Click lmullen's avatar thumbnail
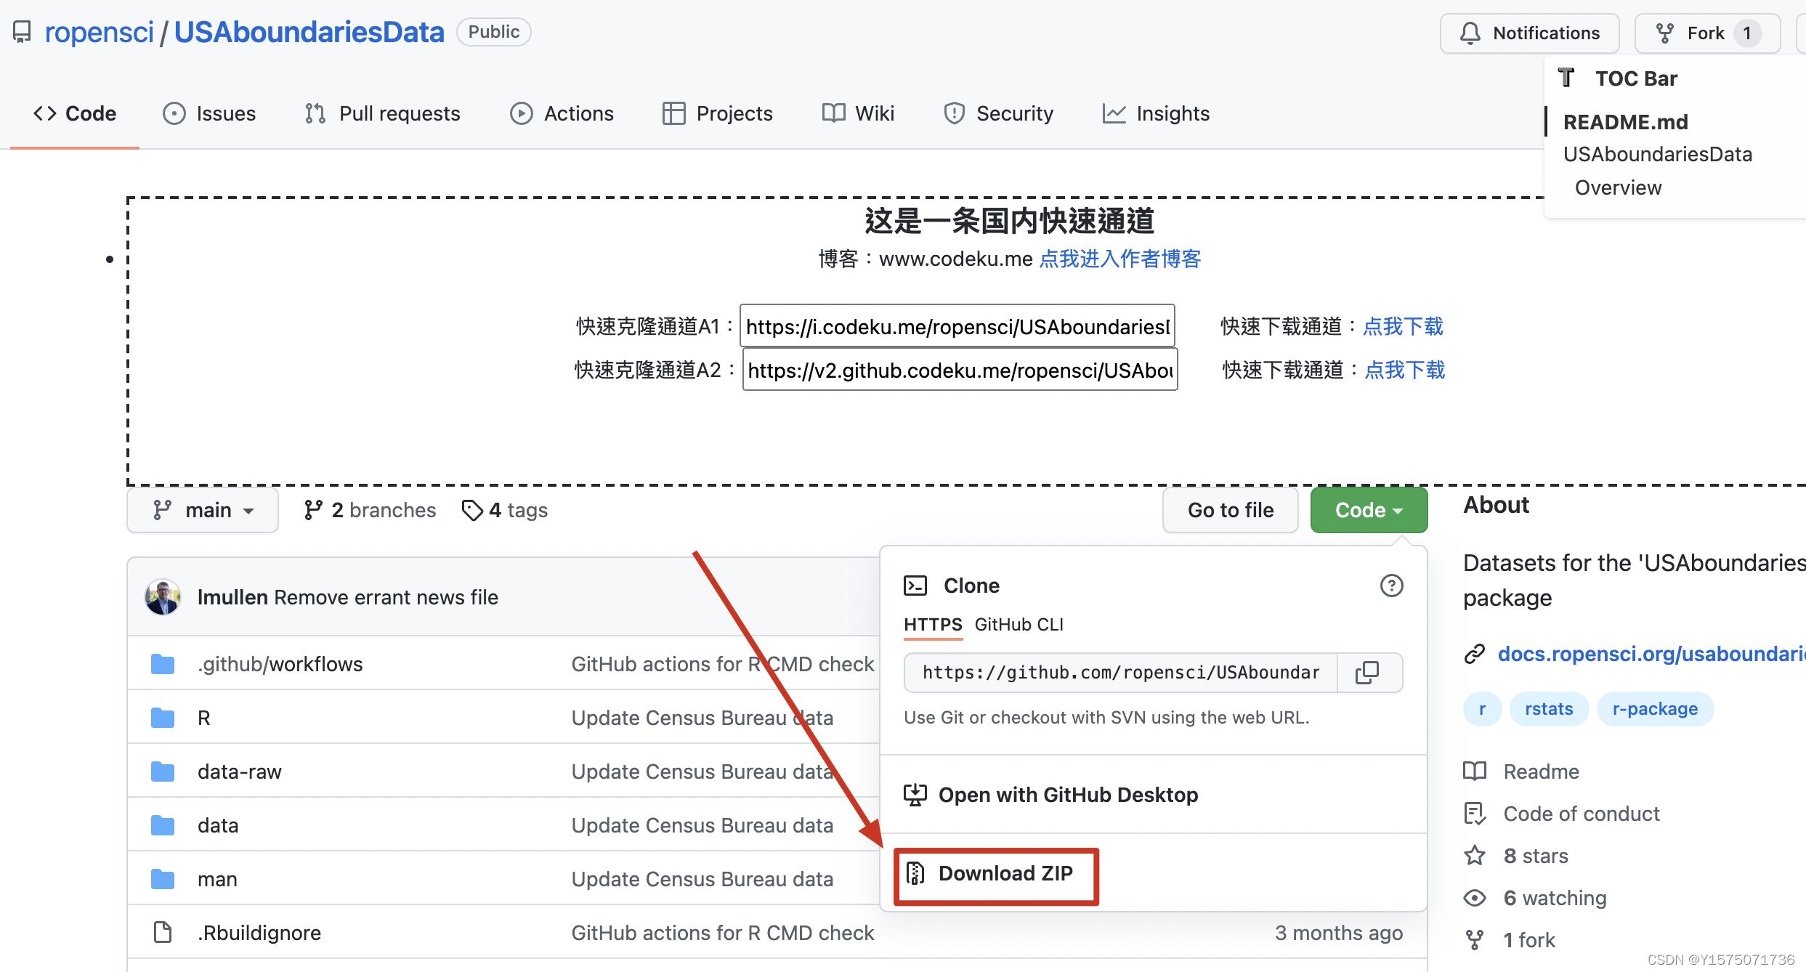Screen dimensions: 1806x972 coord(163,597)
